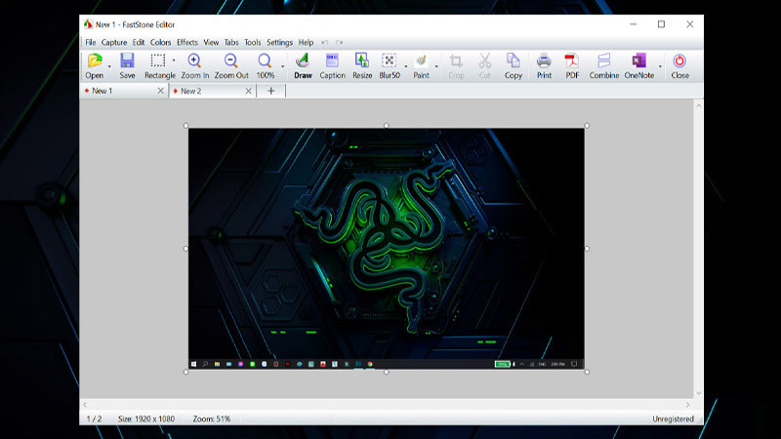The height and width of the screenshot is (439, 781).
Task: Click the 'Unregistered' status bar label
Action: tap(673, 419)
